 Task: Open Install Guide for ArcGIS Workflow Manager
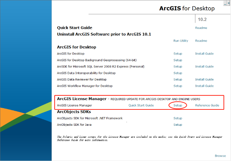(x=204, y=86)
